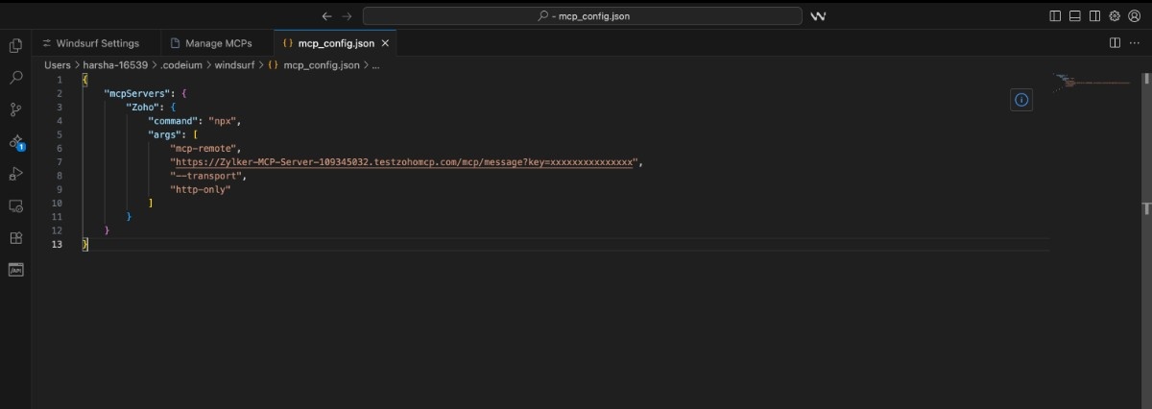The width and height of the screenshot is (1152, 409).
Task: Click the Zylker MCP server URL link
Action: pyautogui.click(x=403, y=162)
